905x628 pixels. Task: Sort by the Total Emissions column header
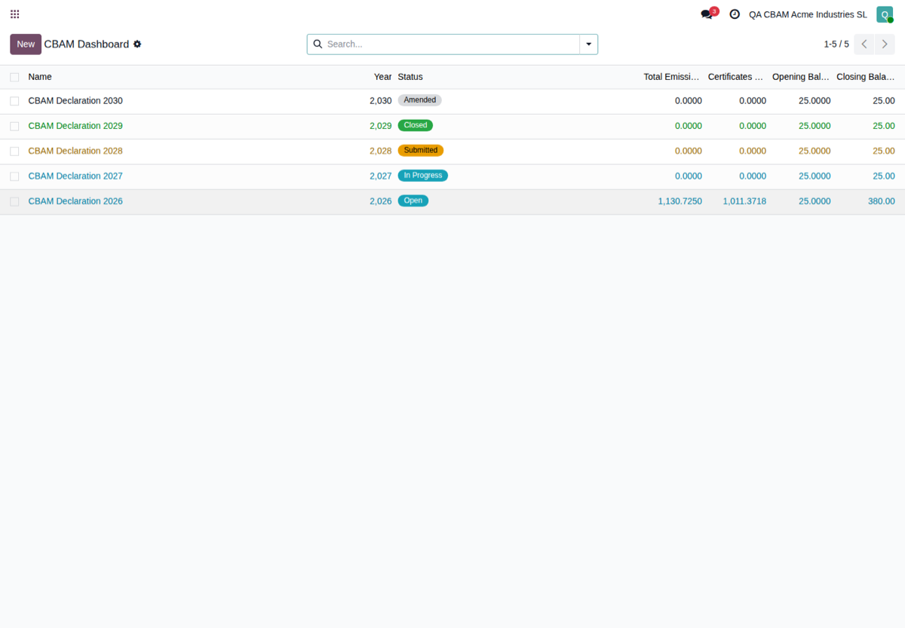pyautogui.click(x=673, y=77)
